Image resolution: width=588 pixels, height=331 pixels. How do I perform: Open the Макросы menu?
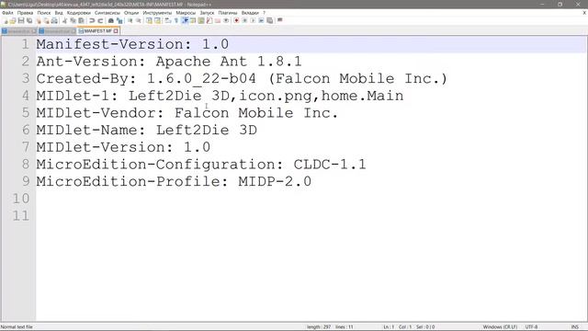(186, 13)
